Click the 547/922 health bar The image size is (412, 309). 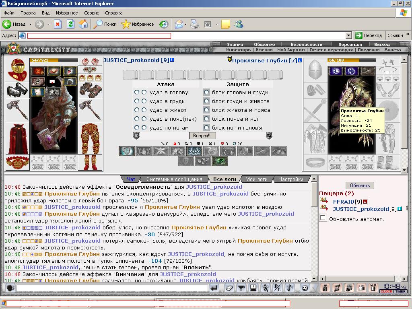pyautogui.click(x=54, y=60)
